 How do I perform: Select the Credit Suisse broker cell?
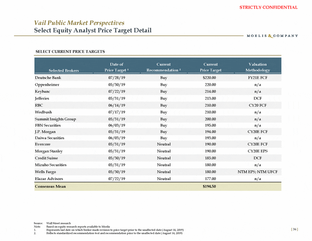coord(46,158)
